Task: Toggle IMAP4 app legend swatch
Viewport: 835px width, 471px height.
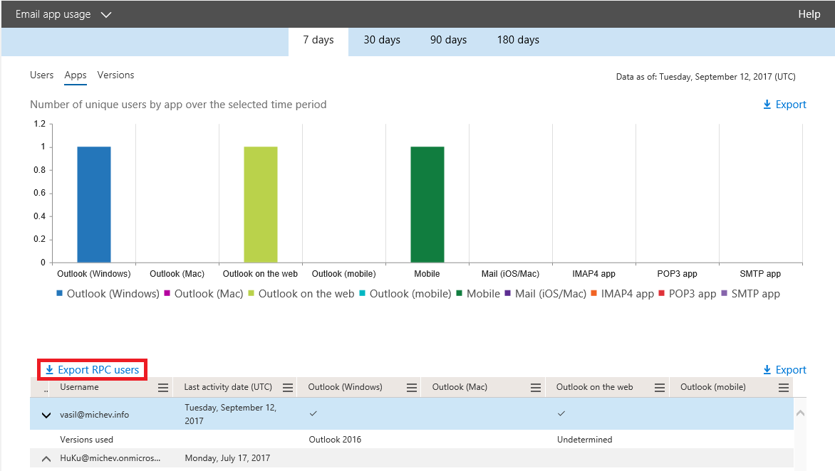Action: coord(594,293)
